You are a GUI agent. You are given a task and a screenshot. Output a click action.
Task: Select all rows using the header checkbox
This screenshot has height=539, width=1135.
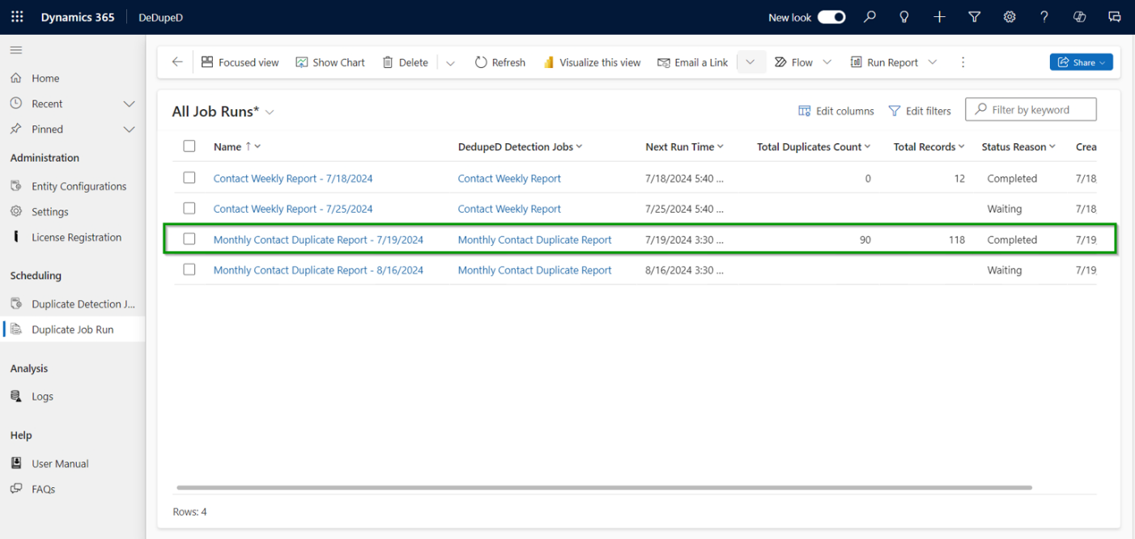click(189, 146)
